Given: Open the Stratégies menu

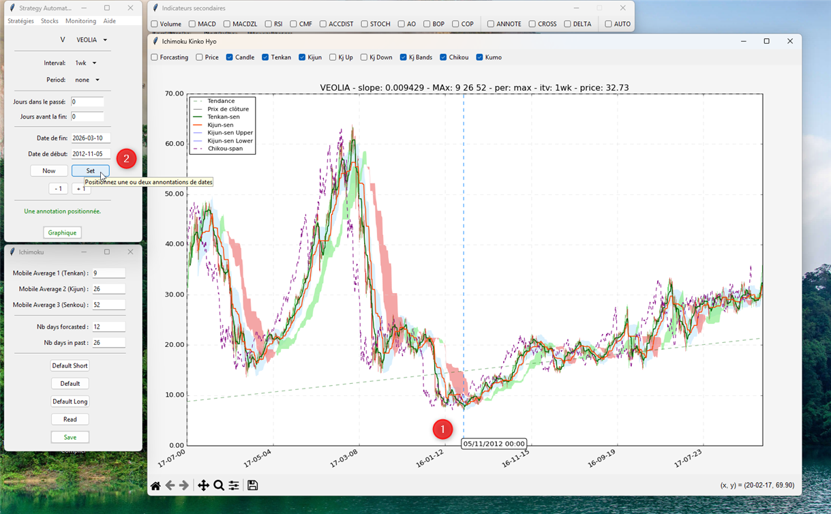Looking at the screenshot, I should [20, 21].
